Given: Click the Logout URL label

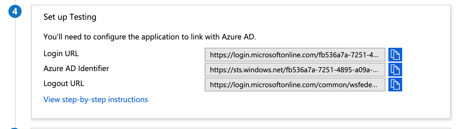Looking at the screenshot, I should 64,83.
